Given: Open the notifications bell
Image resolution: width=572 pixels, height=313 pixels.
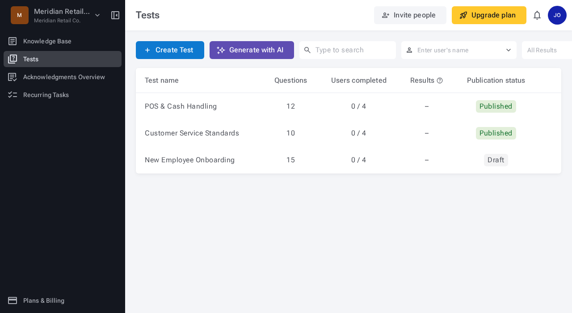Looking at the screenshot, I should [x=537, y=15].
